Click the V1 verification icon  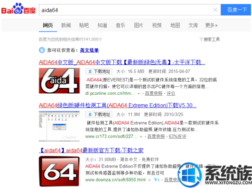point(157,180)
